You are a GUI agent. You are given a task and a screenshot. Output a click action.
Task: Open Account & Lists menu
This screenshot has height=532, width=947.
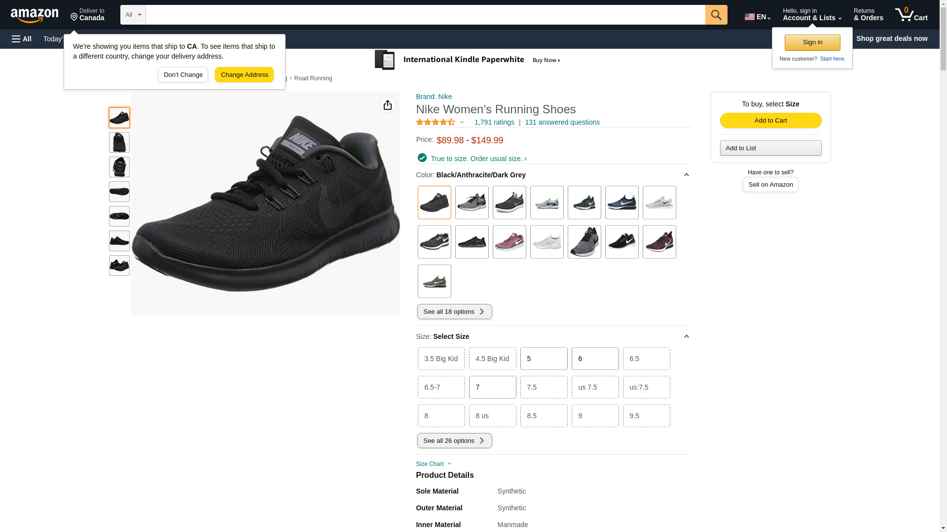click(x=811, y=15)
